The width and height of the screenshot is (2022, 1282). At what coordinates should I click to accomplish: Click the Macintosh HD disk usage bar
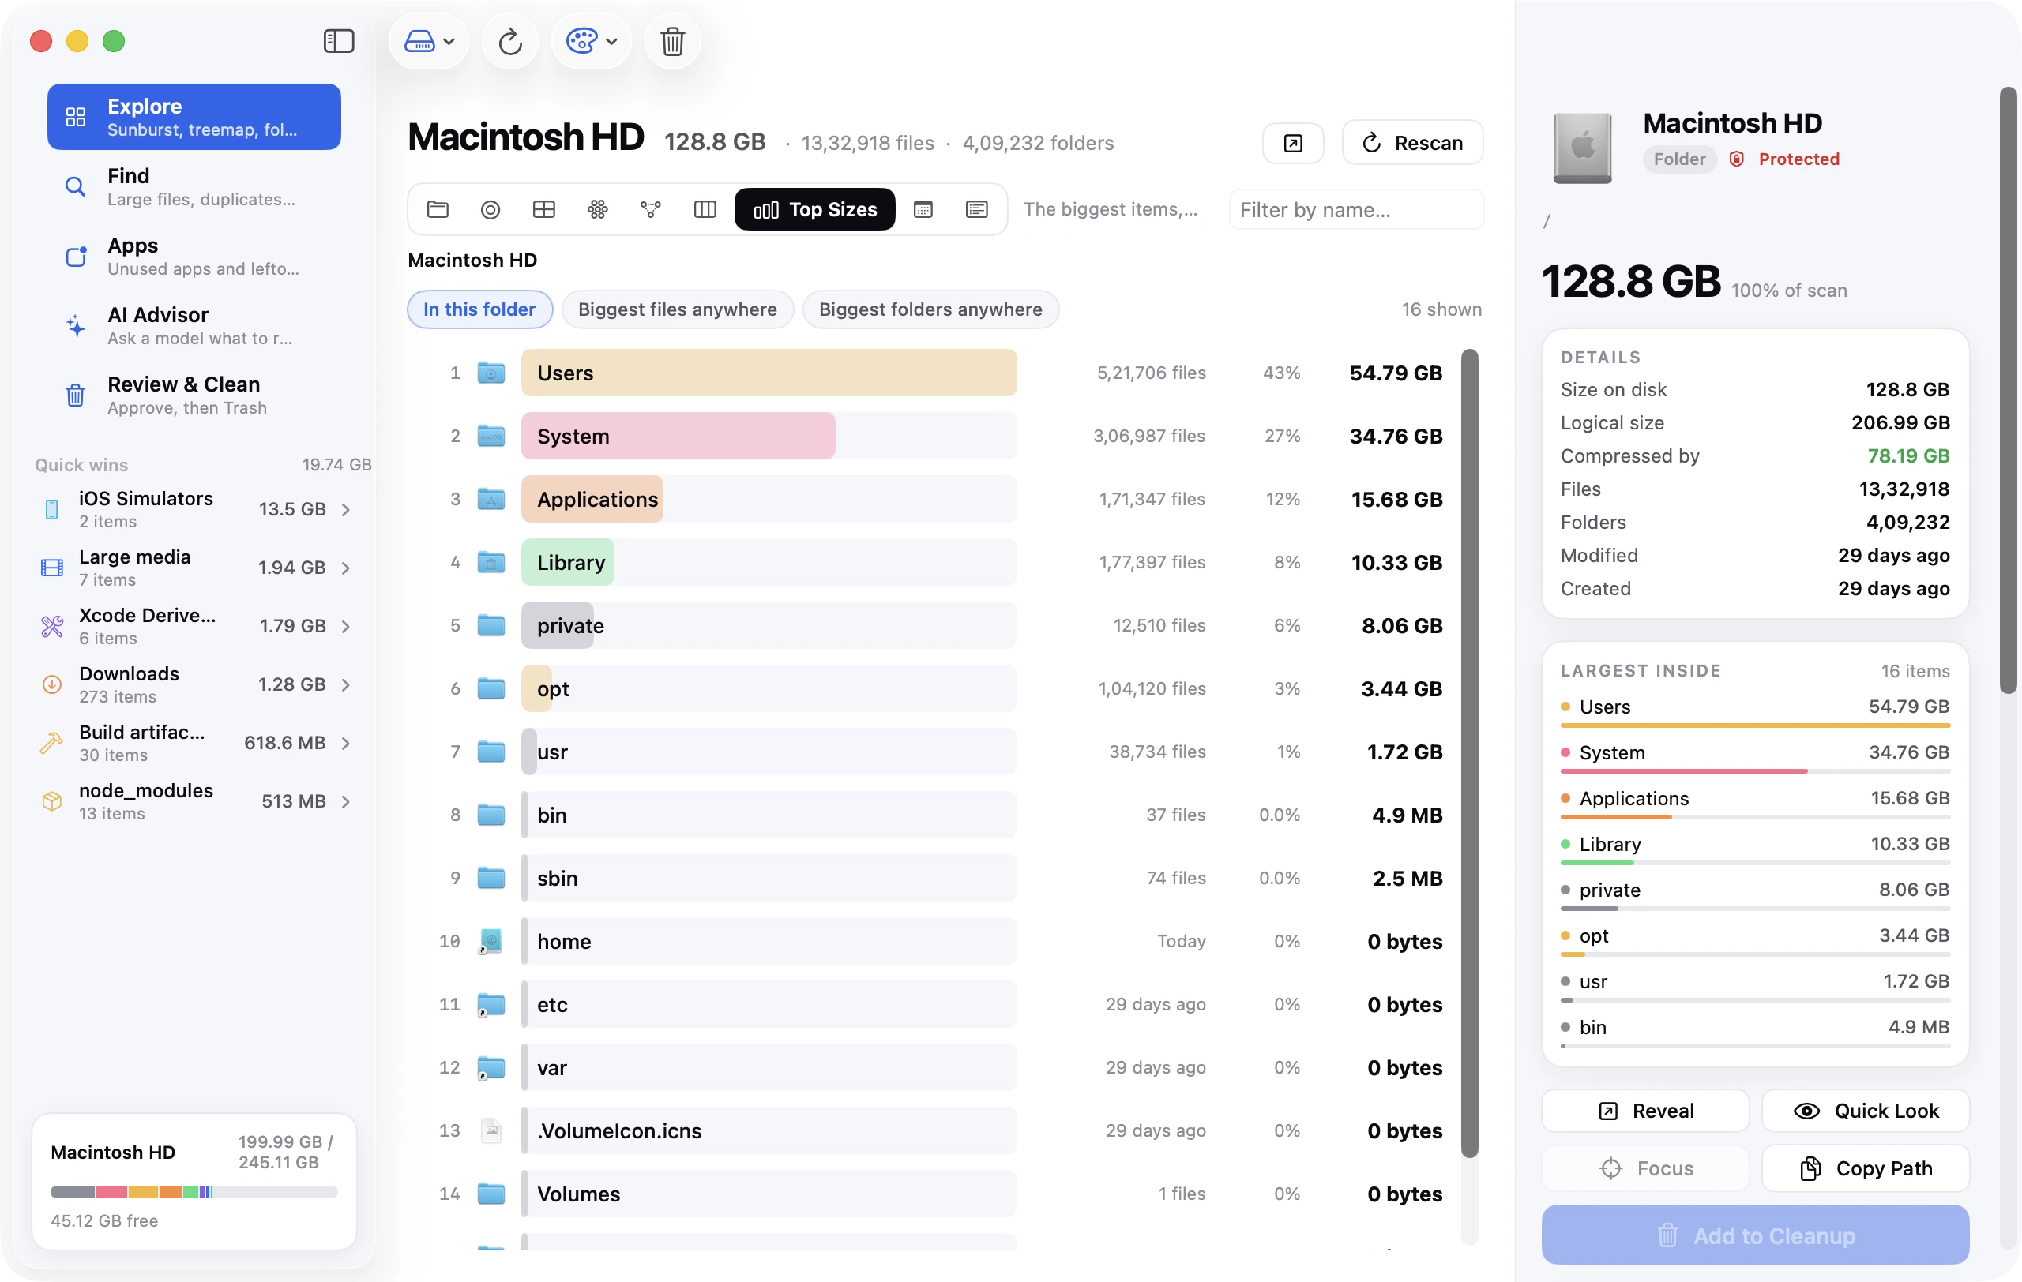194,1192
